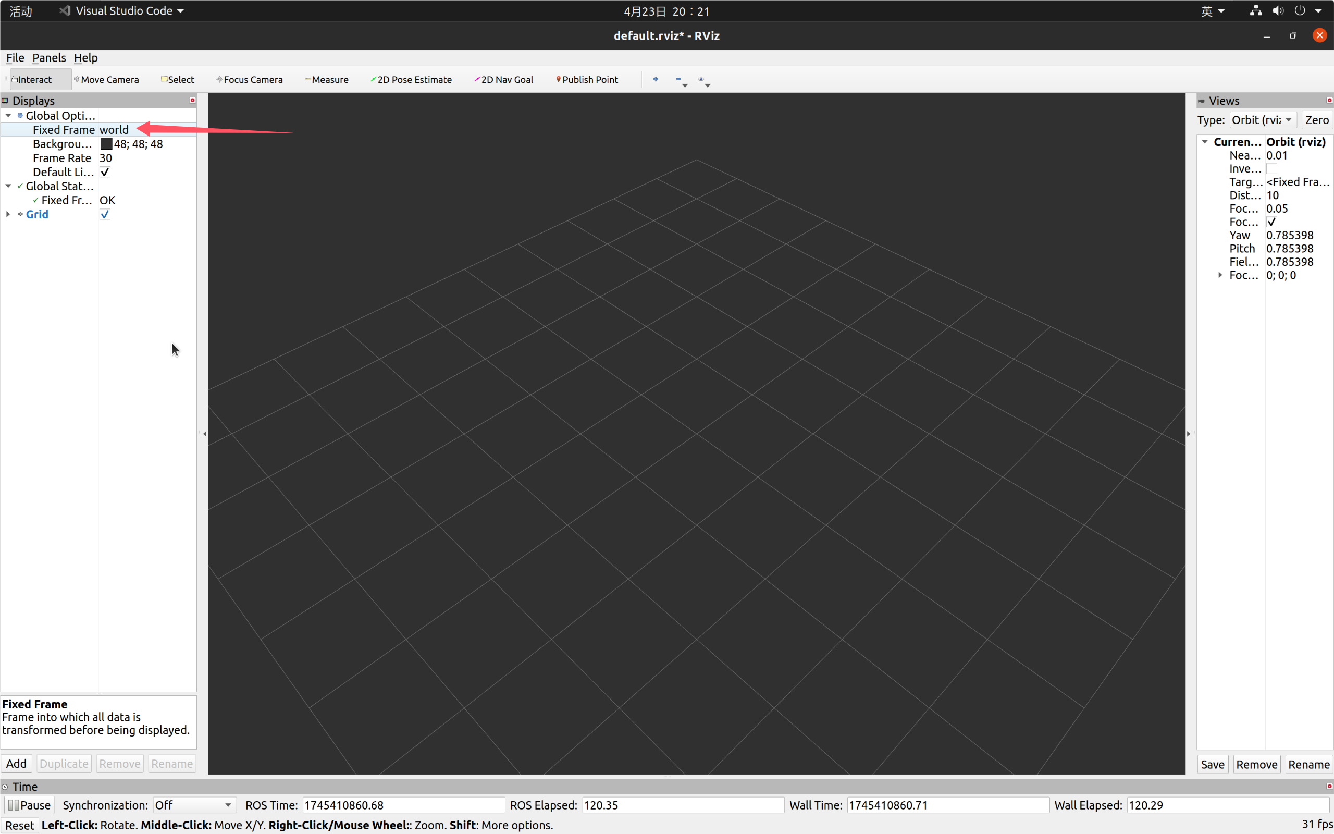Open the Activities overview

click(x=21, y=11)
